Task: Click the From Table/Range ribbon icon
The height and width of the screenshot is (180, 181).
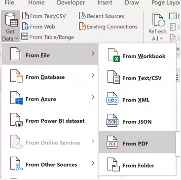Action: [25, 36]
